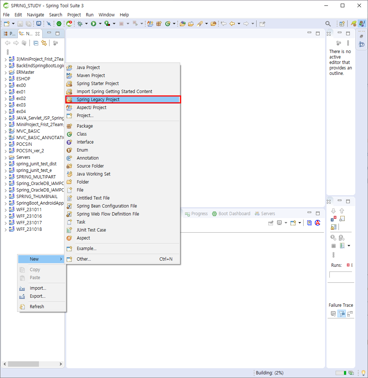
Task: Switch to the Servers tab
Action: 265,214
